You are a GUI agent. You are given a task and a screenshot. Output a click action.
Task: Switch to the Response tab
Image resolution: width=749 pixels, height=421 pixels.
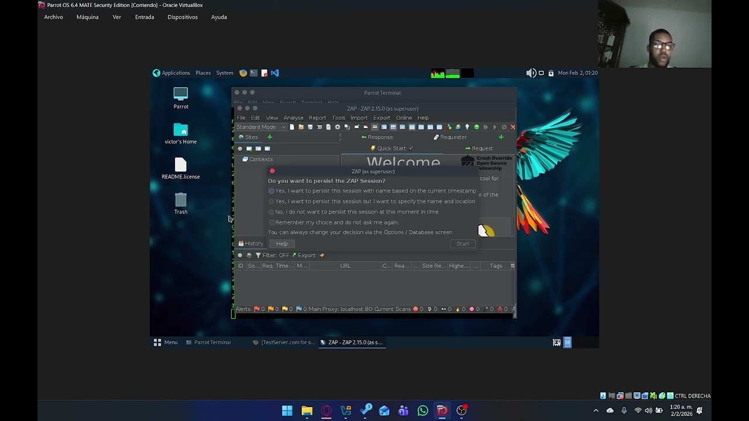pos(377,137)
